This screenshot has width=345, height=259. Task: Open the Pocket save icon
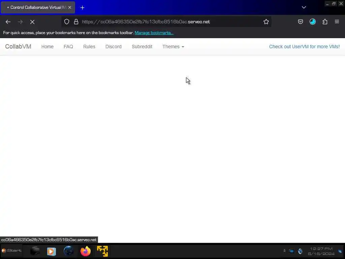(301, 22)
